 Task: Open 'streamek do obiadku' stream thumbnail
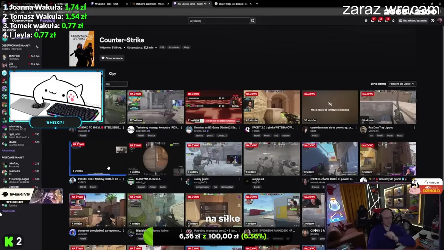pos(97,210)
